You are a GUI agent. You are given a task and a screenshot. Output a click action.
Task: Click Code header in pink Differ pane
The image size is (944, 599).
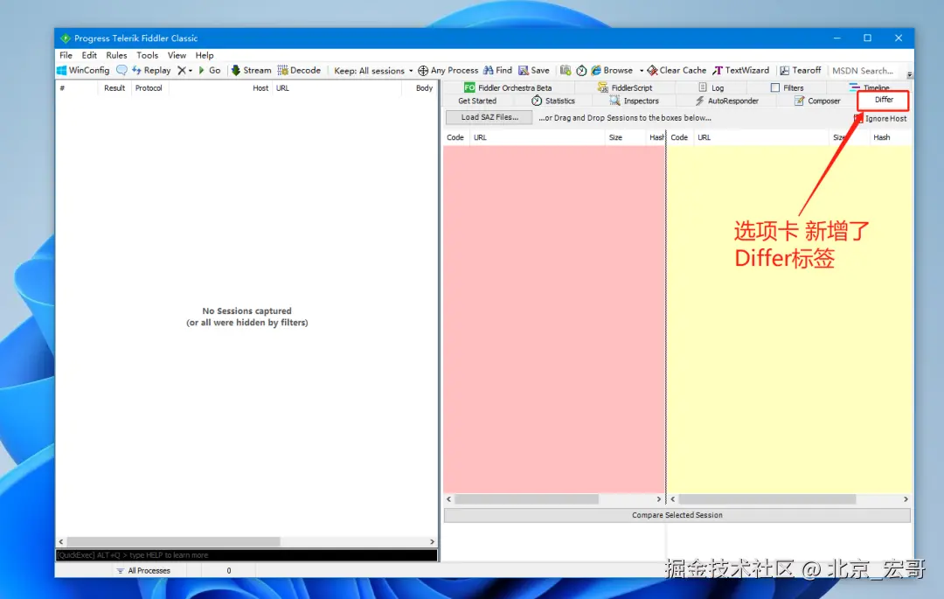455,137
